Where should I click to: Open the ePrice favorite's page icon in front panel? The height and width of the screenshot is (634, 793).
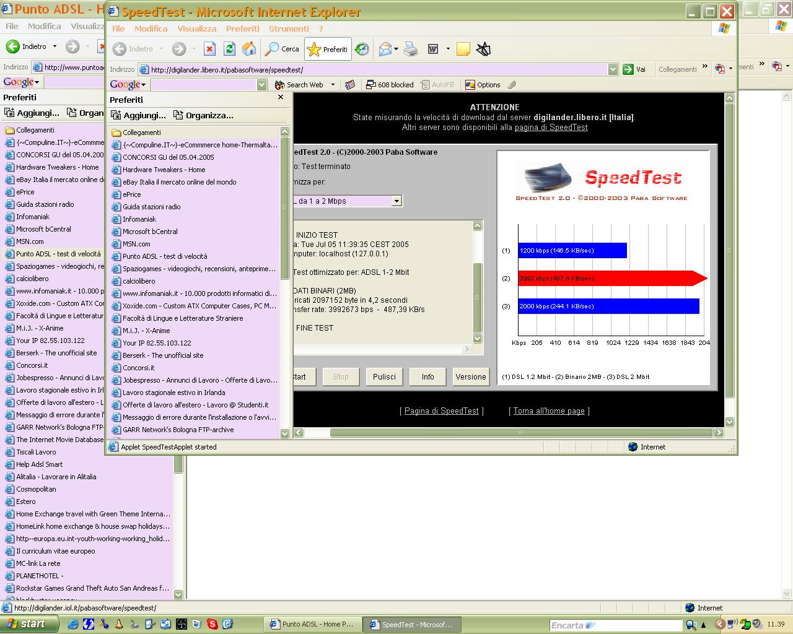(116, 194)
